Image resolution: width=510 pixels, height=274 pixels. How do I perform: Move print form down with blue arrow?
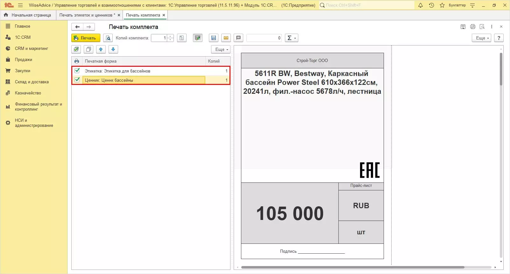click(113, 49)
